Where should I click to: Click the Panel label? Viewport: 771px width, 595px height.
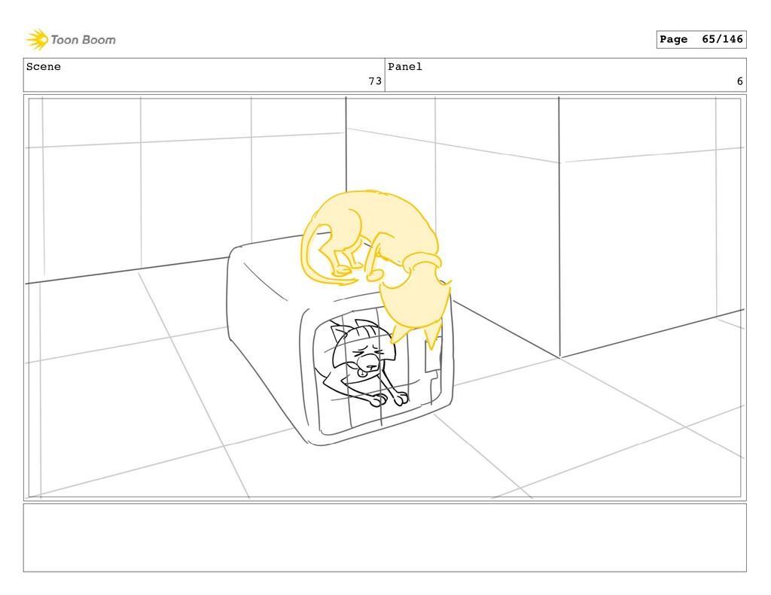404,67
